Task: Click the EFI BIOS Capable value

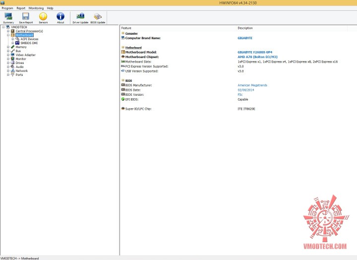Action: tap(242, 99)
